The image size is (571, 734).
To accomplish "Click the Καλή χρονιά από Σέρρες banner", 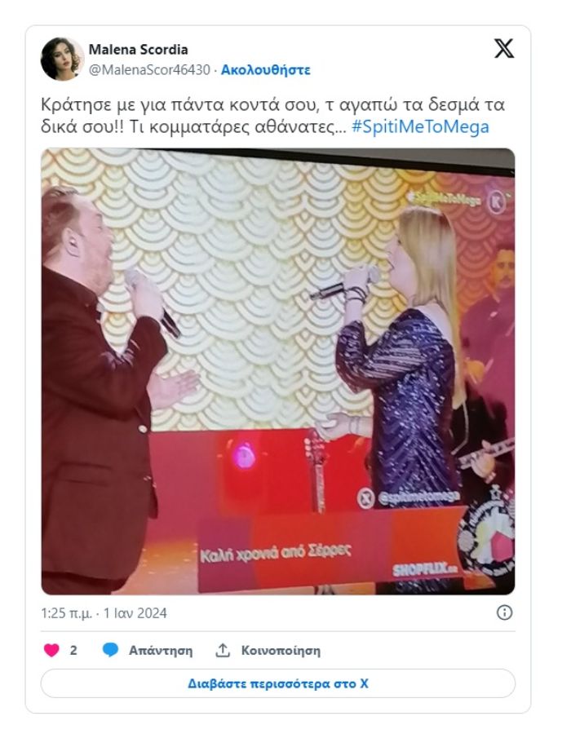I will pyautogui.click(x=275, y=553).
